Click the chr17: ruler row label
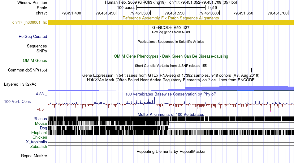Viewport: 294px width, 163px height. [x=41, y=13]
